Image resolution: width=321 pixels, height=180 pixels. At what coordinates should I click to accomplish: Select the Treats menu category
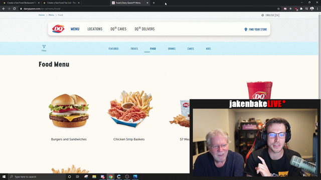point(134,49)
